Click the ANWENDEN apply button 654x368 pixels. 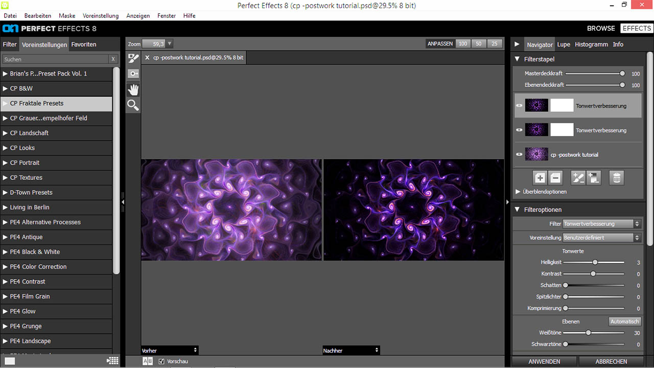[x=544, y=361]
